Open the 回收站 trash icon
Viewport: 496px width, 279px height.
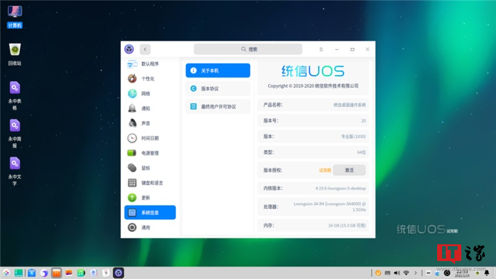click(x=15, y=55)
